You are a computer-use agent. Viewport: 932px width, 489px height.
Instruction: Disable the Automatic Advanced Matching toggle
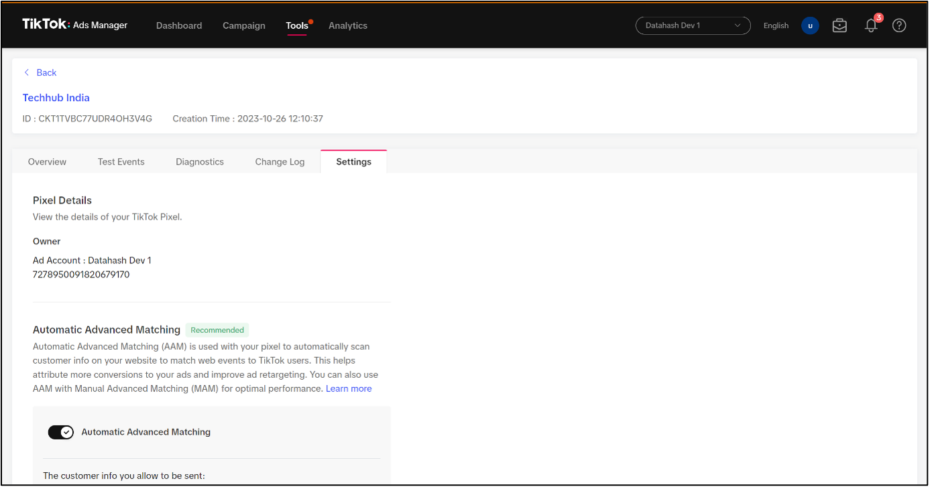[x=60, y=432]
